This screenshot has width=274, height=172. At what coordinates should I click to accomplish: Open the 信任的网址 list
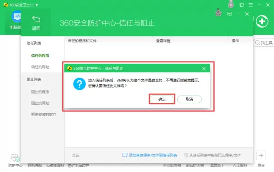click(40, 67)
